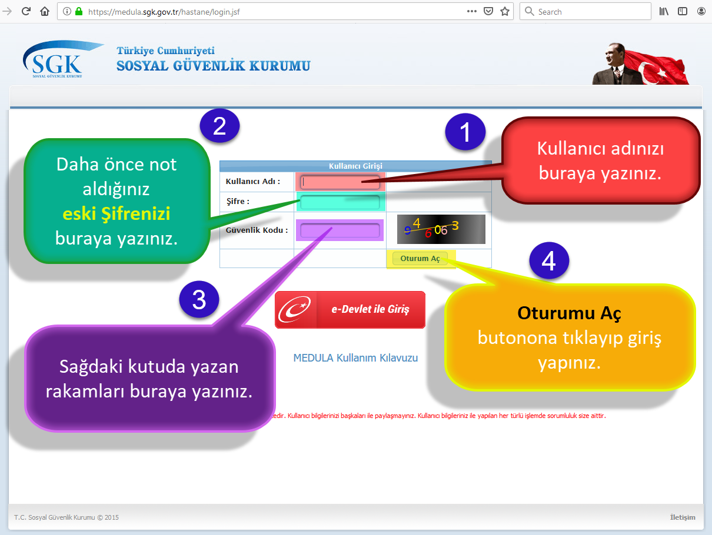This screenshot has height=535, width=712.
Task: Save the page to Pocket
Action: [488, 11]
